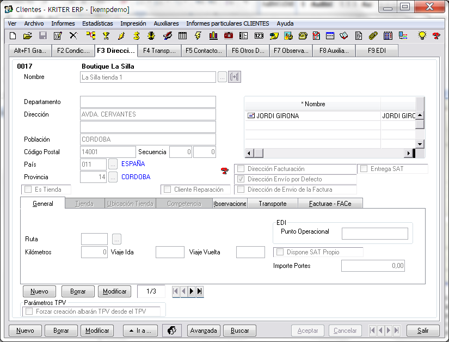Image resolution: width=449 pixels, height=342 pixels.
Task: Click the red camera toolbar icon
Action: 229,36
